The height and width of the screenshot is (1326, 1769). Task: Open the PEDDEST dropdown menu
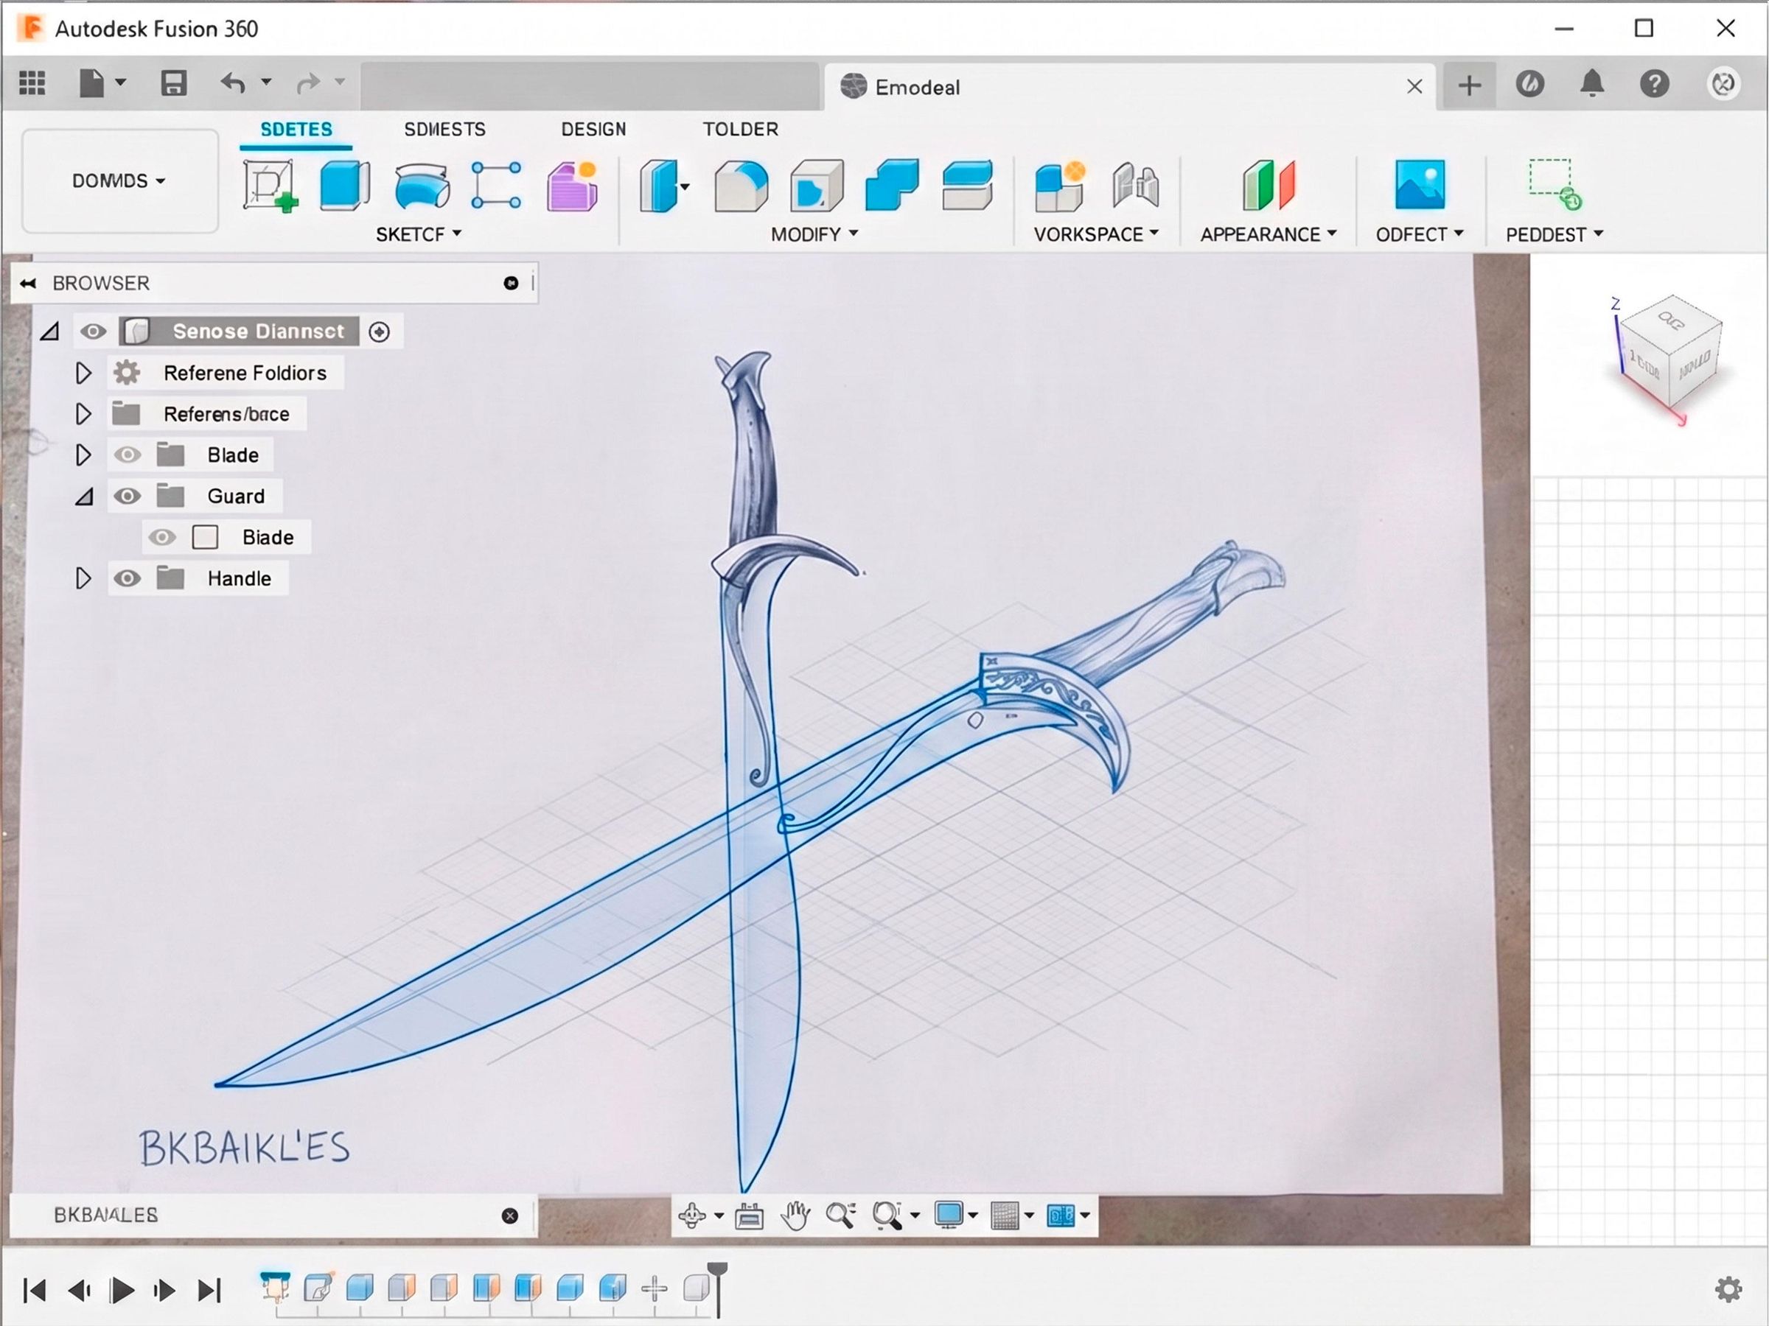pos(1555,234)
